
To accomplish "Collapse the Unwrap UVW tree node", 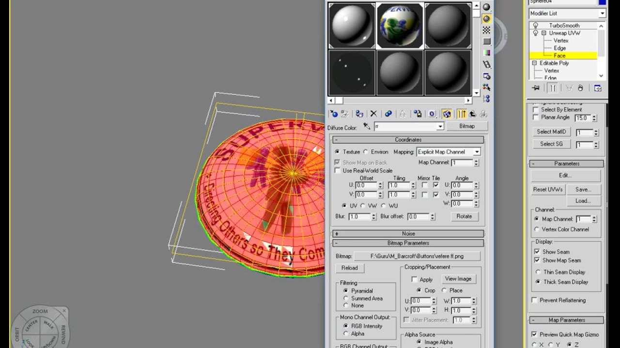I will click(x=543, y=33).
